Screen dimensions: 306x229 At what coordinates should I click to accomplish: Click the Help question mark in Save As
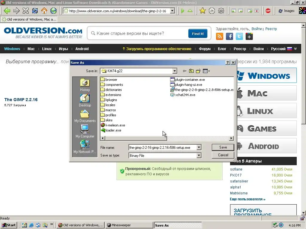(227, 63)
